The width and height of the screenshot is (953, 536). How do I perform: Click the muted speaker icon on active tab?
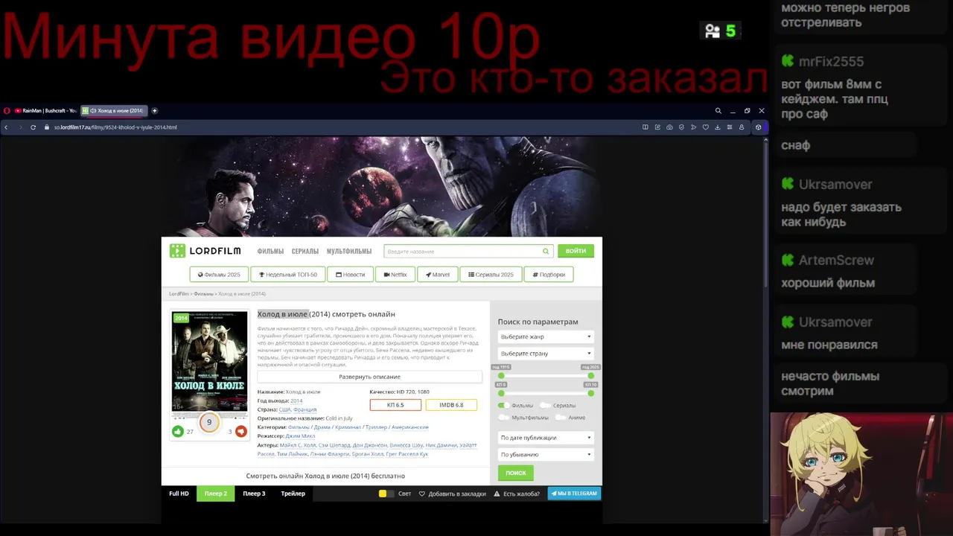point(93,111)
